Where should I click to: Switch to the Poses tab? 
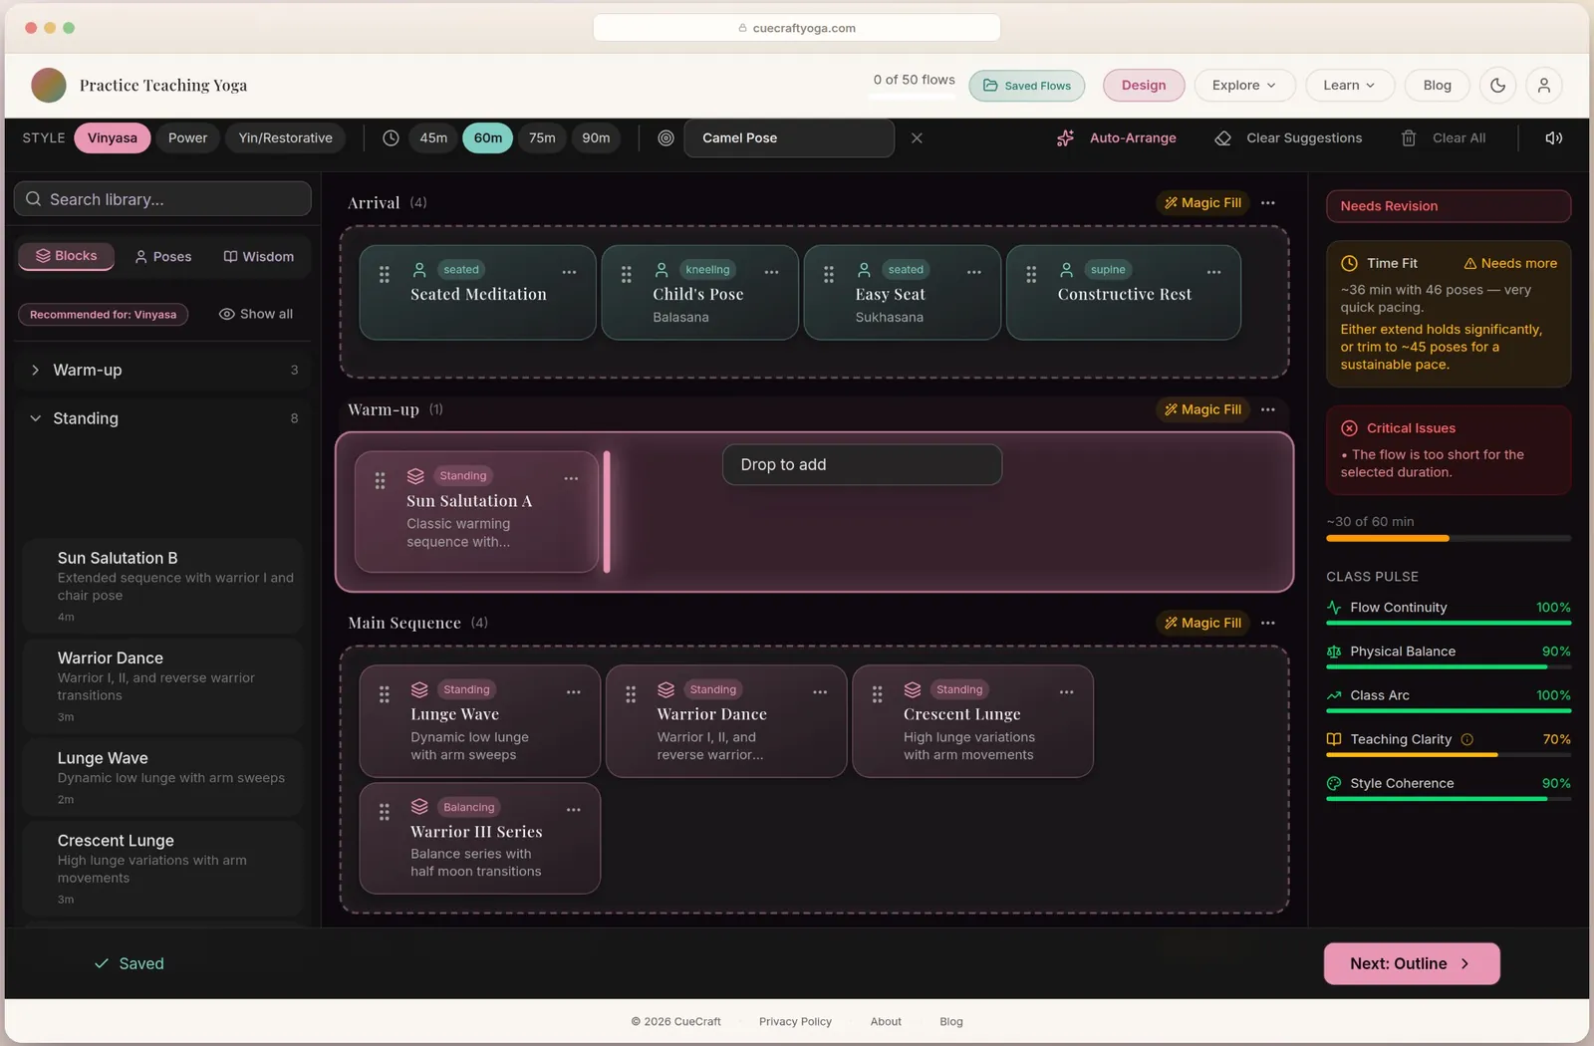click(162, 257)
